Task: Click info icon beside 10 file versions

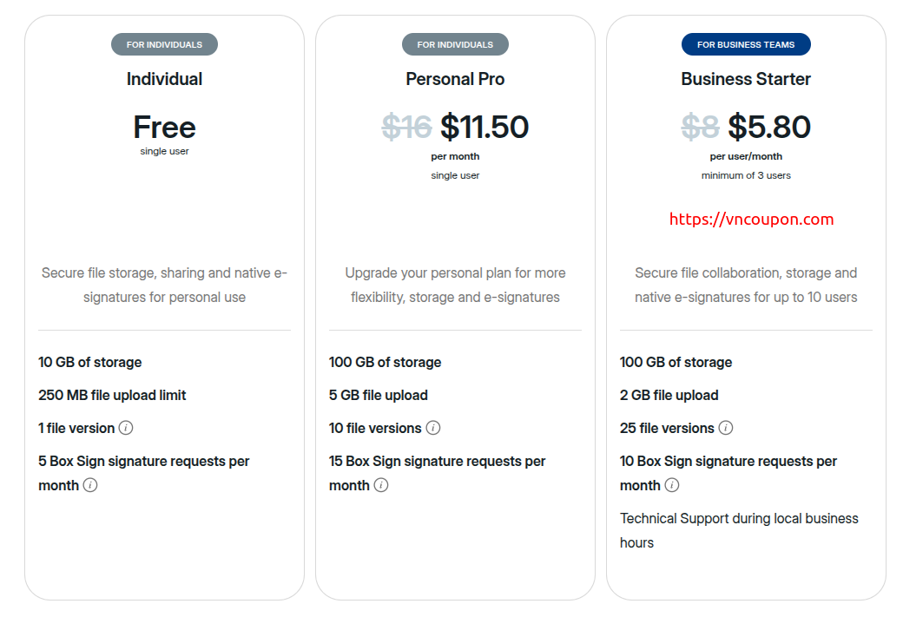Action: pos(433,428)
